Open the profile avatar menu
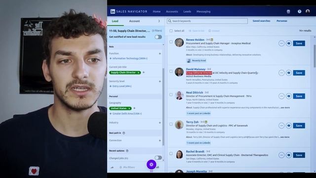316x178 pixels. [308, 11]
